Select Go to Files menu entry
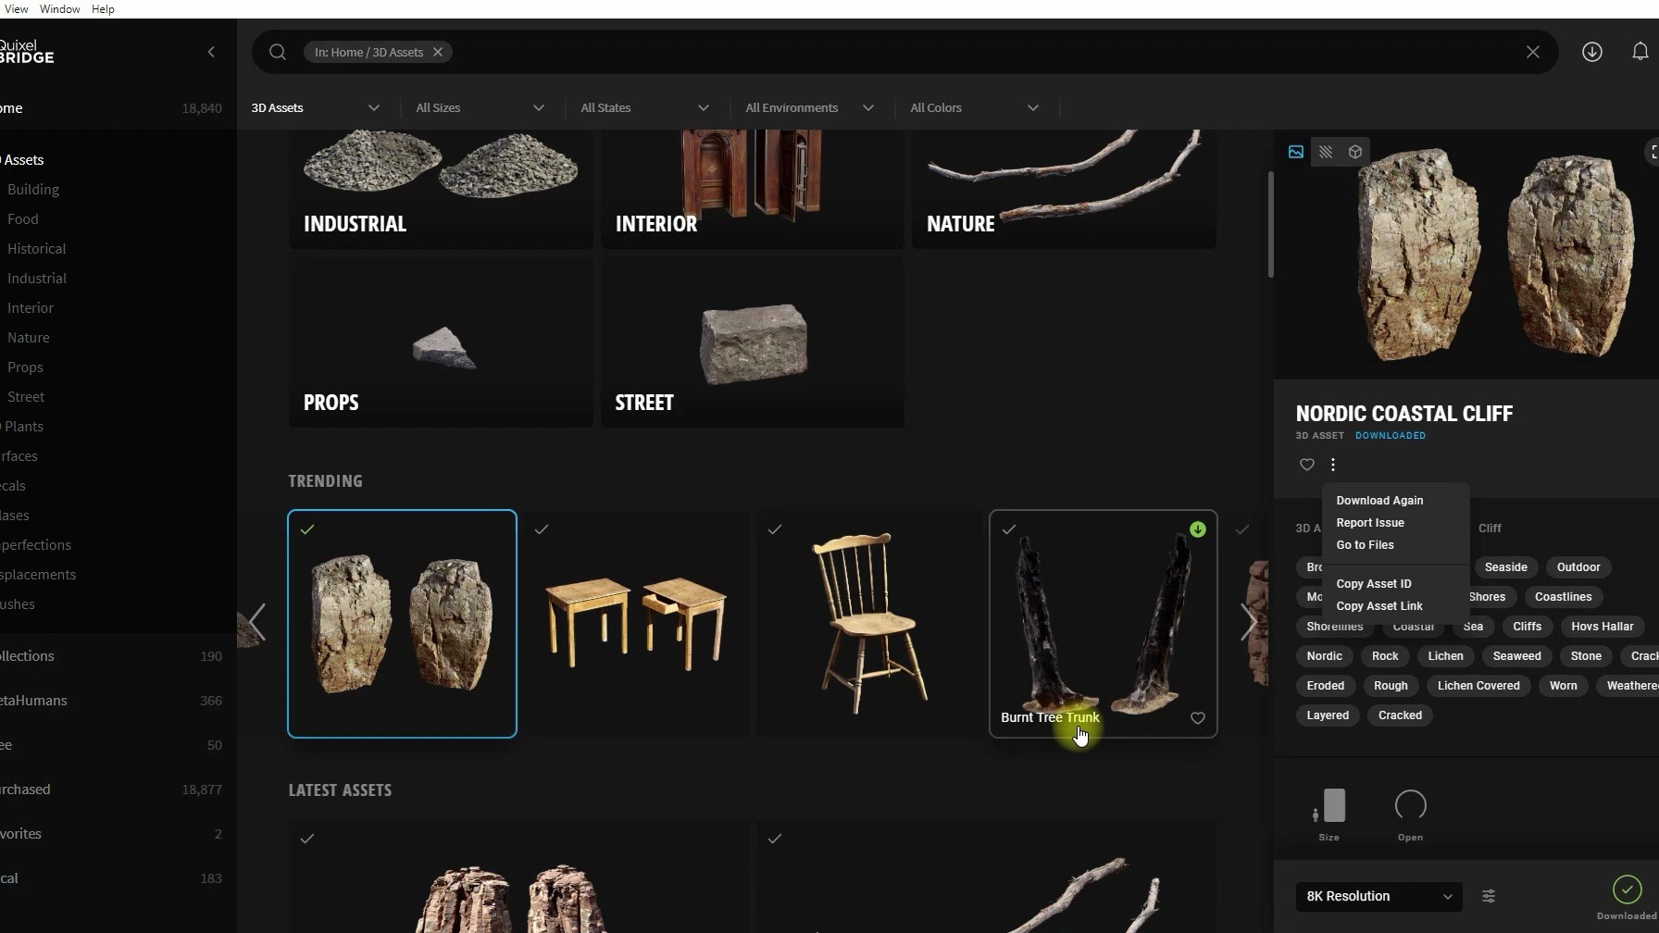 coord(1365,545)
